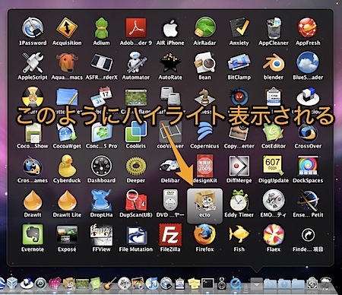Open the Trash in the Dock
The width and height of the screenshot is (342, 295).
tap(327, 284)
